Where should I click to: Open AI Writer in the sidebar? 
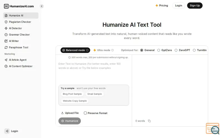21,41
